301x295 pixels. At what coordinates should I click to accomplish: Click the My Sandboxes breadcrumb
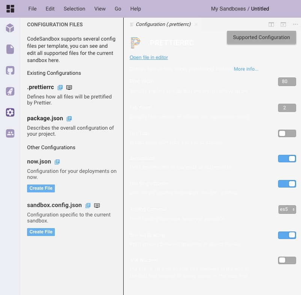(x=228, y=9)
